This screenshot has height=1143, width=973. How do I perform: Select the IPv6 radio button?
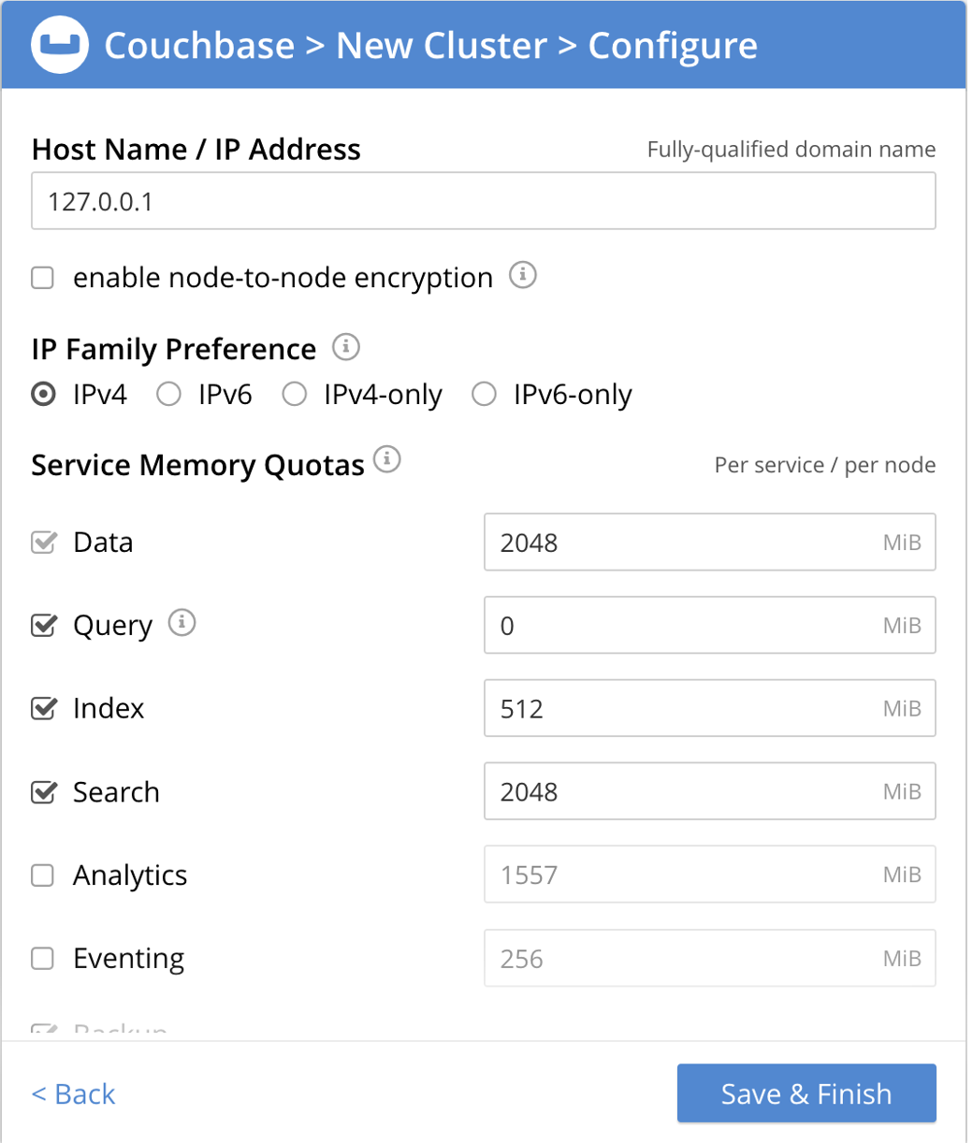click(169, 394)
